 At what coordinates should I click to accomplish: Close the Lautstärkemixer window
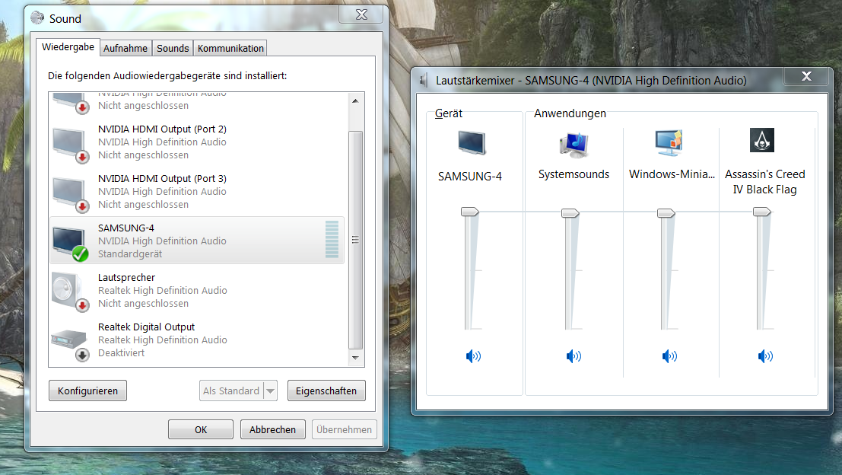(806, 76)
